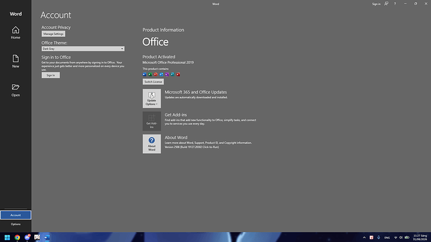This screenshot has height=242, width=431.
Task: Click the 'Sign in to Office' heading
Action: click(56, 58)
